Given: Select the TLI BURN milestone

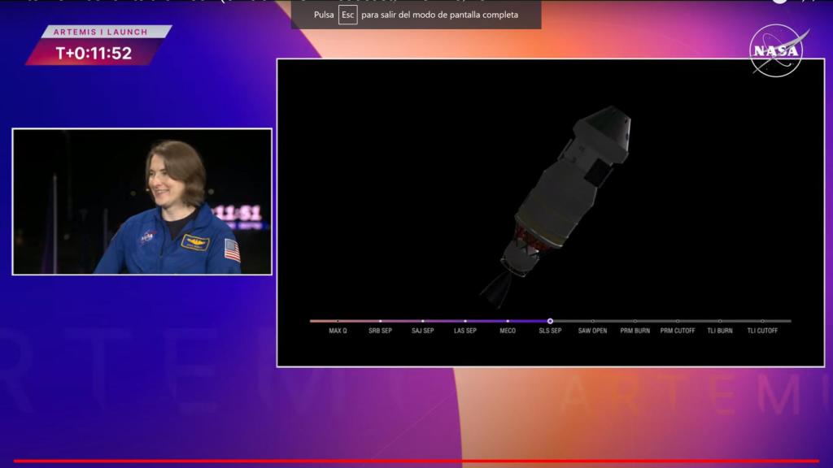Looking at the screenshot, I should pos(720,331).
